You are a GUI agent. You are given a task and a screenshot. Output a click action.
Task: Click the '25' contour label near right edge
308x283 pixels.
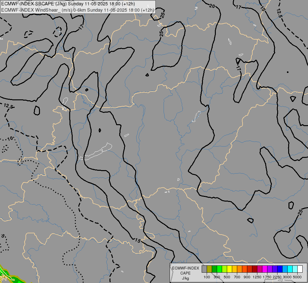301,212
